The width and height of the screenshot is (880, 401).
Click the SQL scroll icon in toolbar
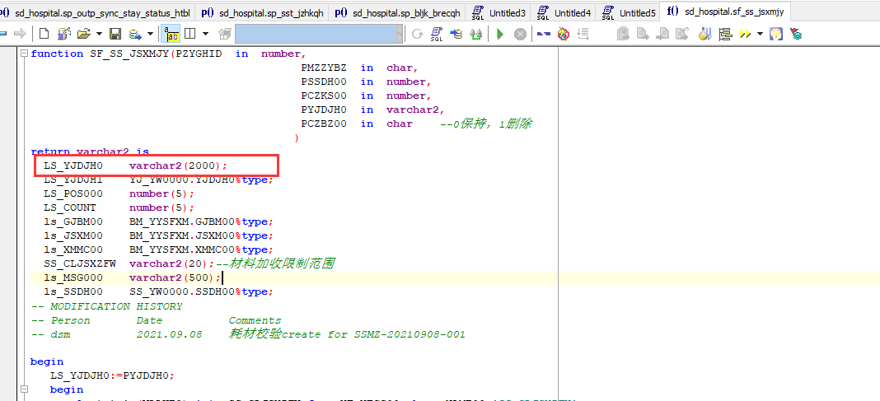coord(437,35)
